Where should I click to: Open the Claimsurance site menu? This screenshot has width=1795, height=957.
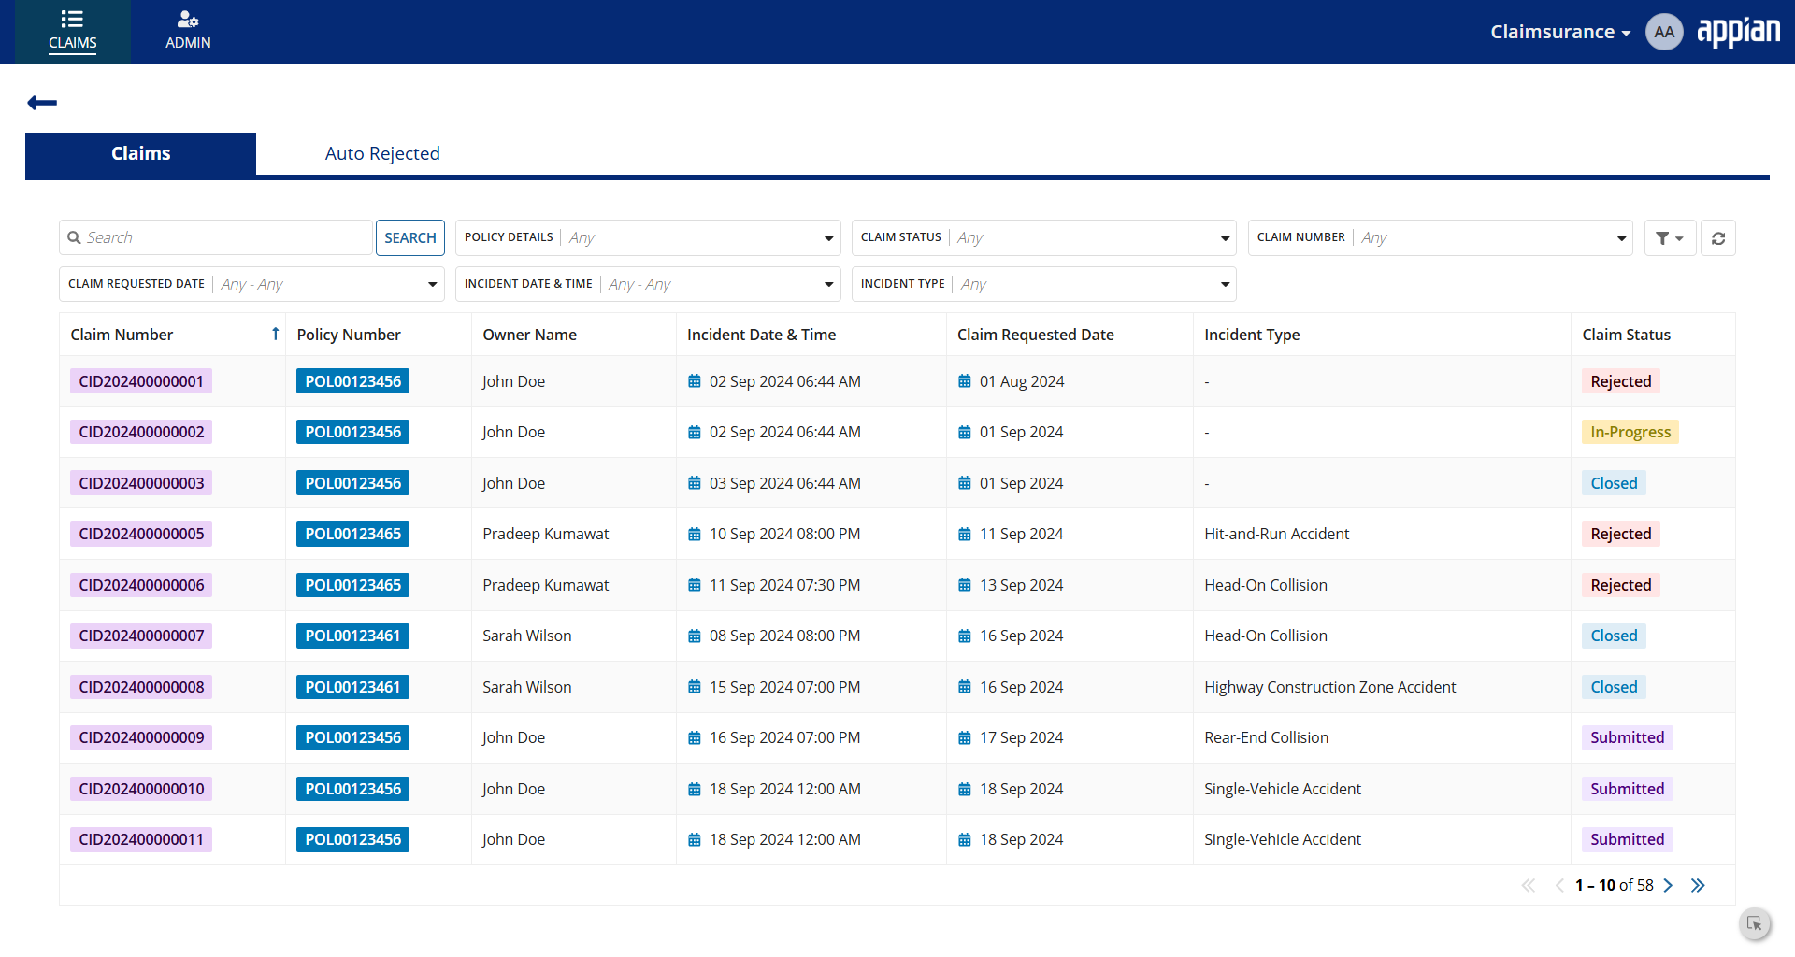pyautogui.click(x=1559, y=32)
